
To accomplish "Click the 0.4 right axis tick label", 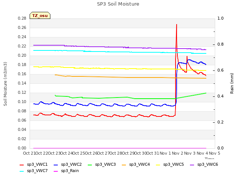I will pos(220,96).
